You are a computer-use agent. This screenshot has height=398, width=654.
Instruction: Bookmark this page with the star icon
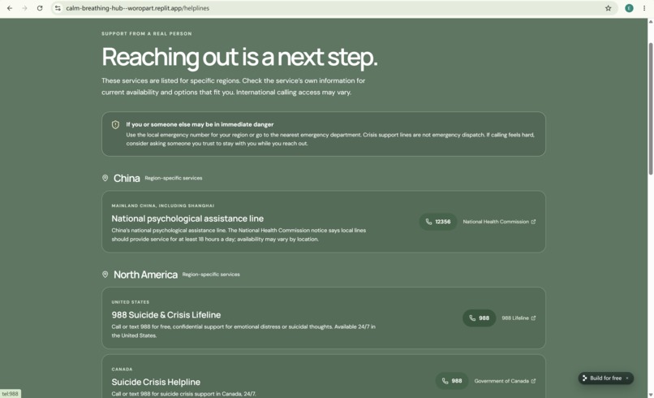click(x=608, y=8)
